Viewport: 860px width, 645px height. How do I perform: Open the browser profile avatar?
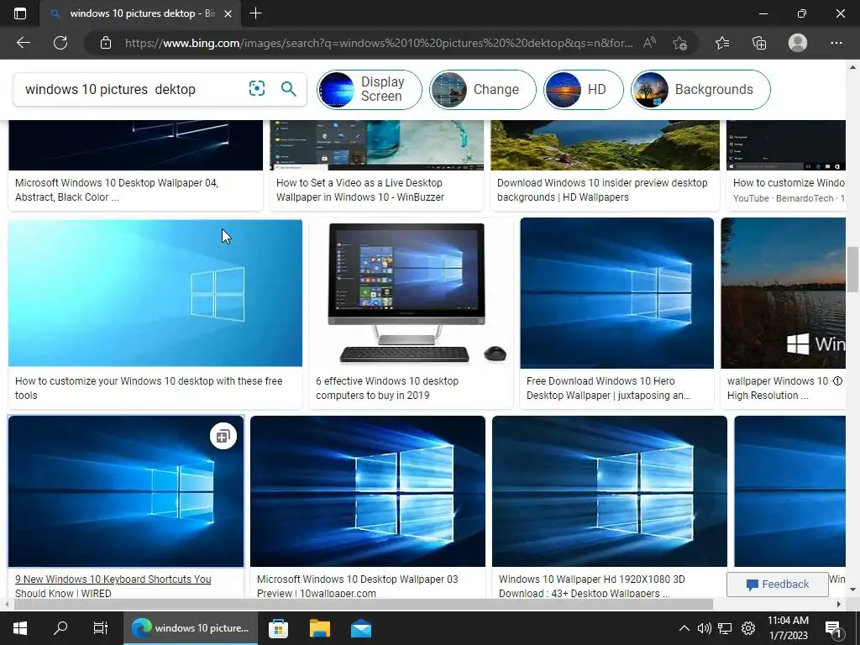(x=798, y=43)
